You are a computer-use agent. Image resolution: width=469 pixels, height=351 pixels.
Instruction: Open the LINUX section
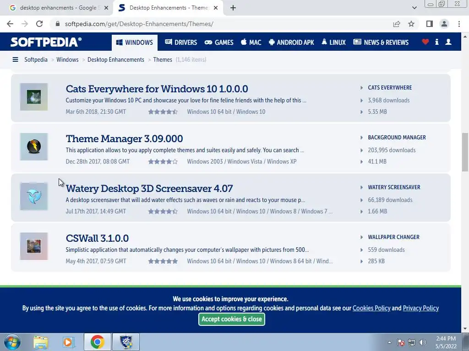[x=333, y=43]
